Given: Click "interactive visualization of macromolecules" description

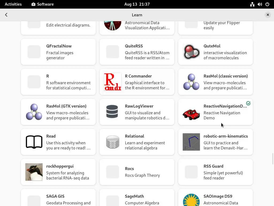Looking at the screenshot, I should pyautogui.click(x=225, y=55).
